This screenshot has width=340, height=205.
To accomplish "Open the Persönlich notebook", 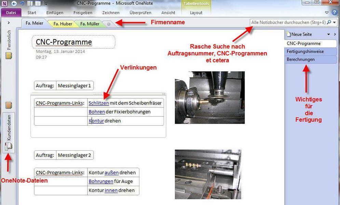I will pyautogui.click(x=9, y=40).
